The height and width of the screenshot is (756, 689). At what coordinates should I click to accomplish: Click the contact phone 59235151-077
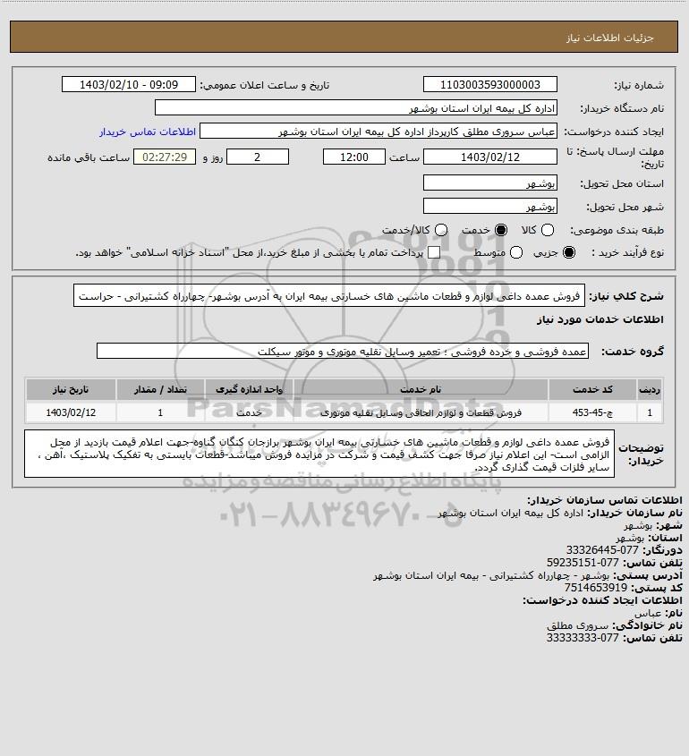583,563
